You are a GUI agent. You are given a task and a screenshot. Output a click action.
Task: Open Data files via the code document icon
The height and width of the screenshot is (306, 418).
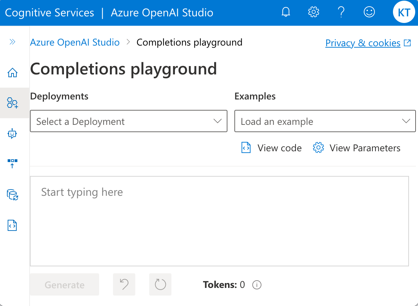click(13, 225)
